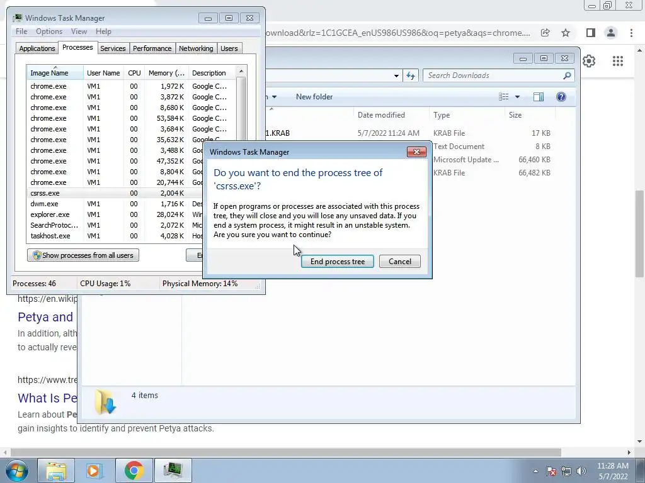Sort processes by Image Name column
Screen dimensions: 645x483
(x=55, y=73)
